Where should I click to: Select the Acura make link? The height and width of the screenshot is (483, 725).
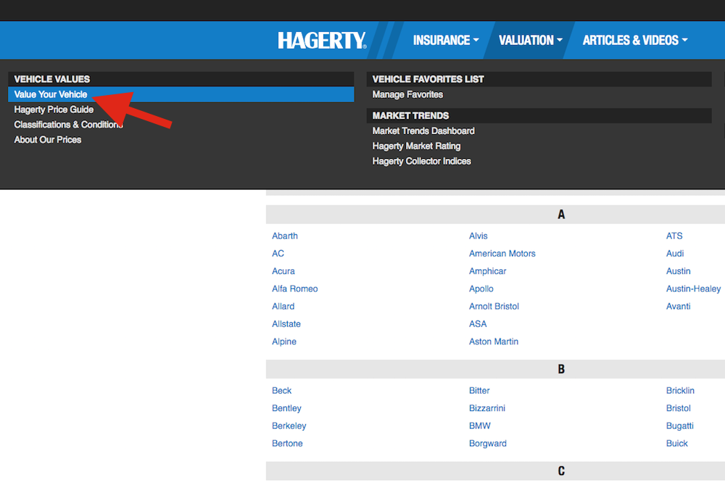click(283, 271)
